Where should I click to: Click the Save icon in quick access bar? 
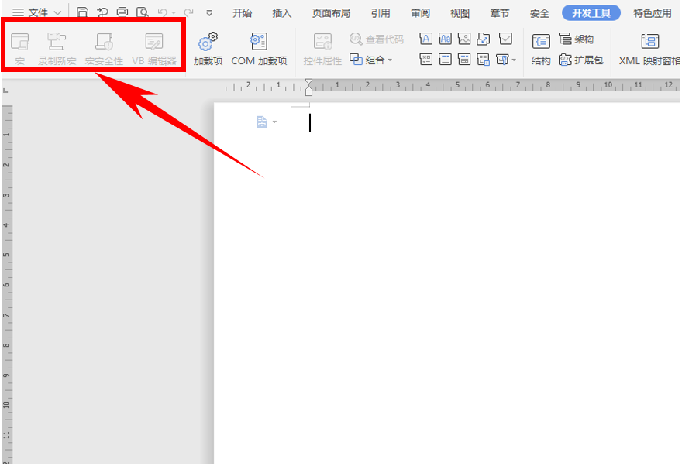[82, 12]
